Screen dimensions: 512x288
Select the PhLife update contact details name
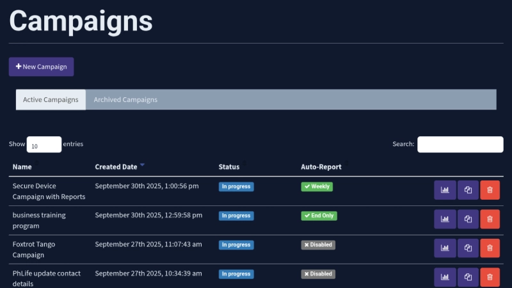(x=46, y=278)
